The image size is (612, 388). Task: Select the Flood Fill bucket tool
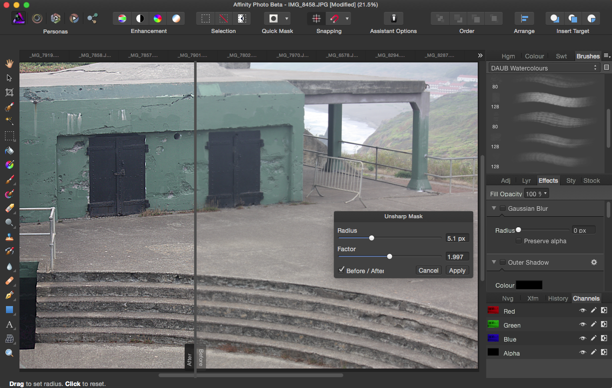pos(9,150)
